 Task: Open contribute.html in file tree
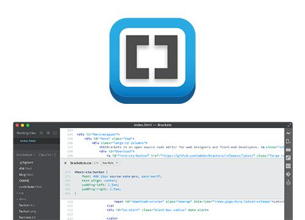coord(30,187)
